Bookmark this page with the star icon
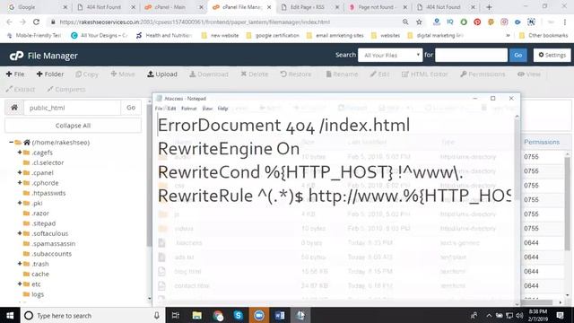 419,22
